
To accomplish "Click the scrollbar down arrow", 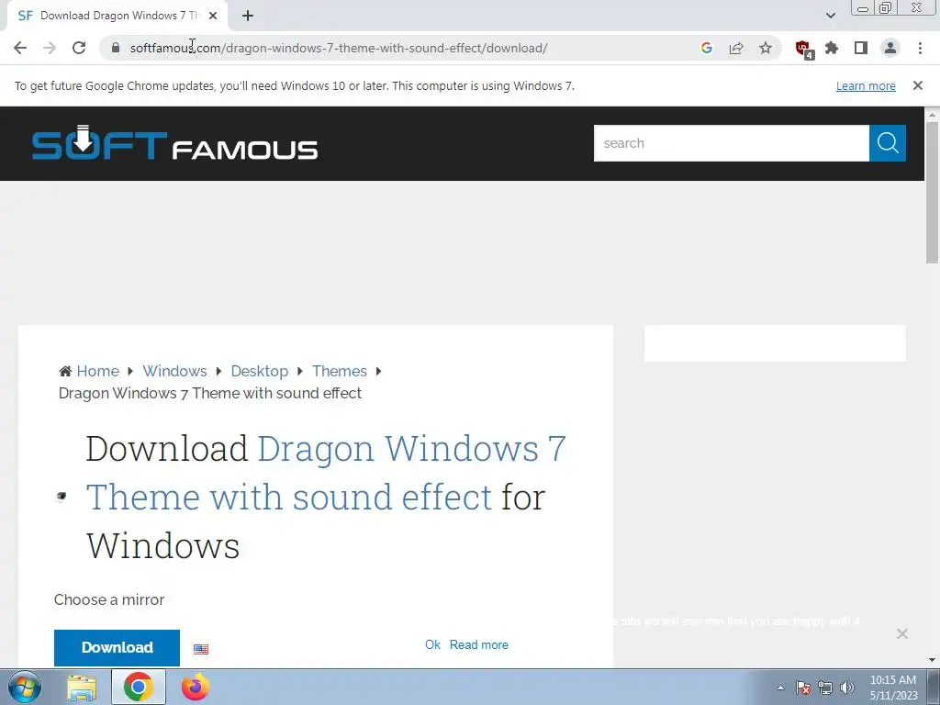I will [932, 660].
